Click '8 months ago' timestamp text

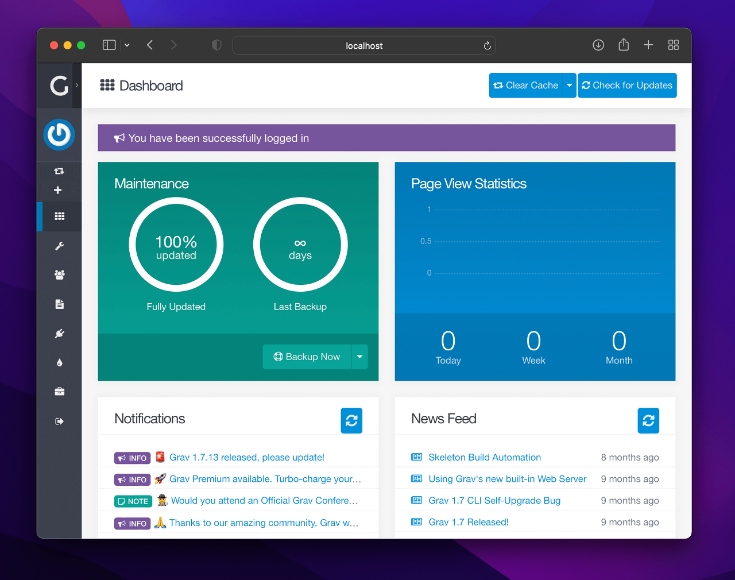coord(630,458)
